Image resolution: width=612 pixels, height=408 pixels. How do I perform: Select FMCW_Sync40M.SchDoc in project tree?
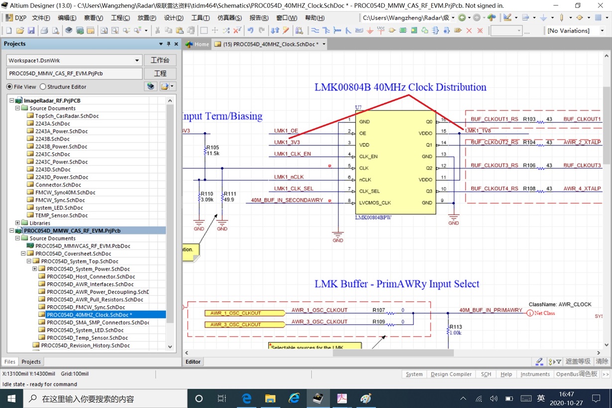65,193
